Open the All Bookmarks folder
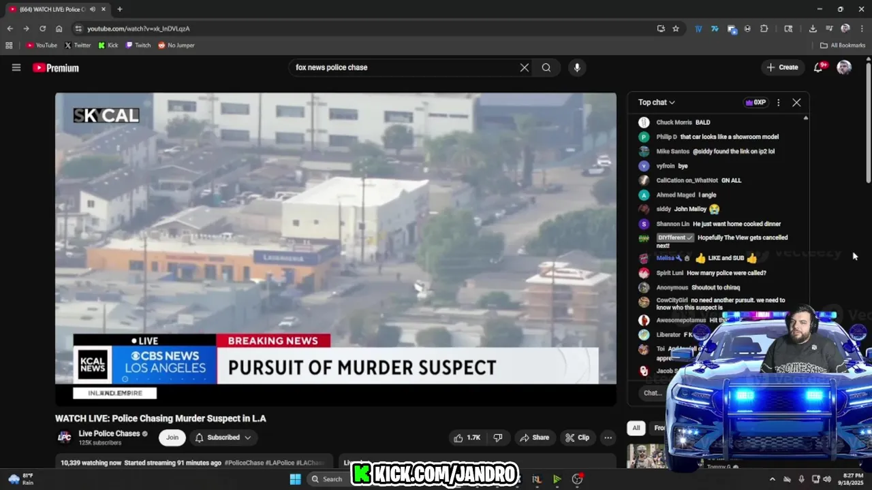 click(x=843, y=46)
